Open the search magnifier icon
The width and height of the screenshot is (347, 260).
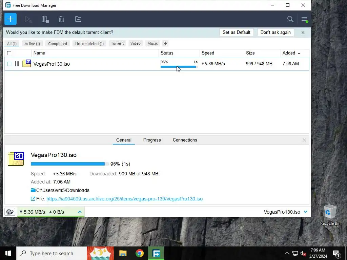pyautogui.click(x=290, y=19)
